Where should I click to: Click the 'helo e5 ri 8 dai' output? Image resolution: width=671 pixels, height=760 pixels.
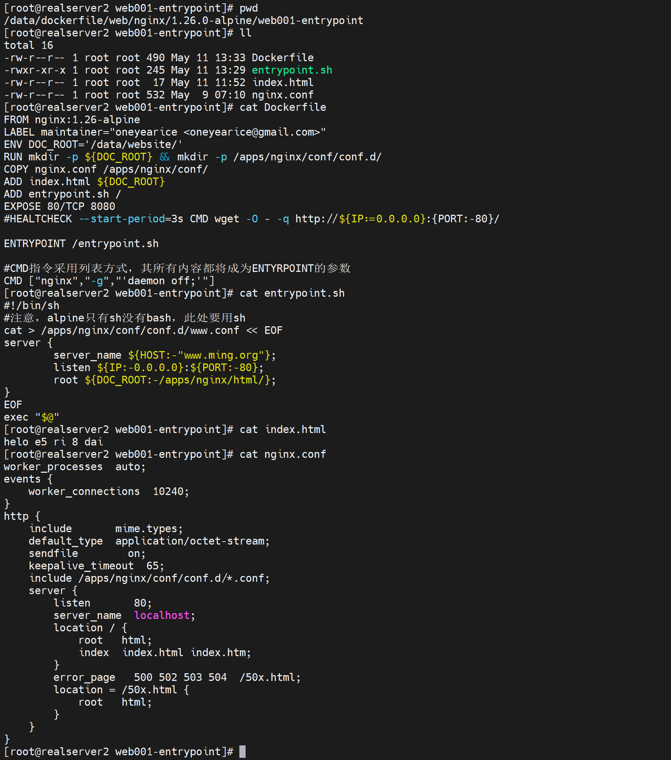(53, 442)
